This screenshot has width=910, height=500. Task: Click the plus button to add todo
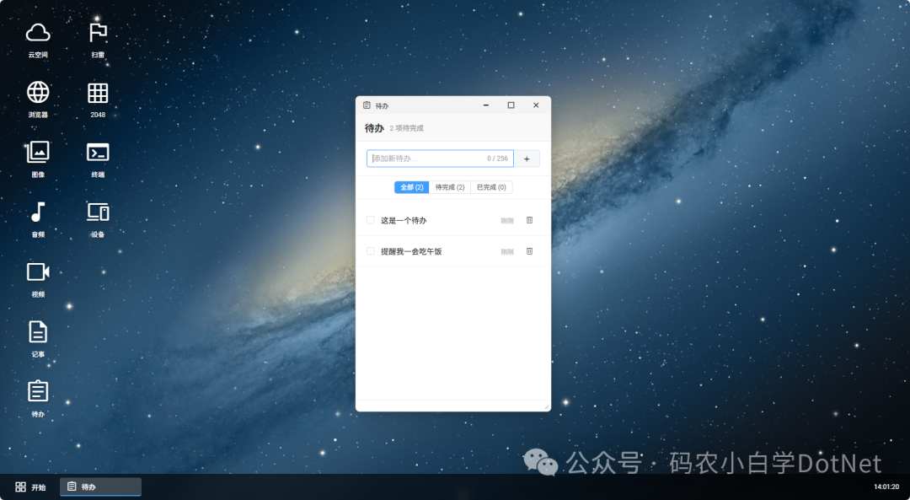click(x=527, y=159)
